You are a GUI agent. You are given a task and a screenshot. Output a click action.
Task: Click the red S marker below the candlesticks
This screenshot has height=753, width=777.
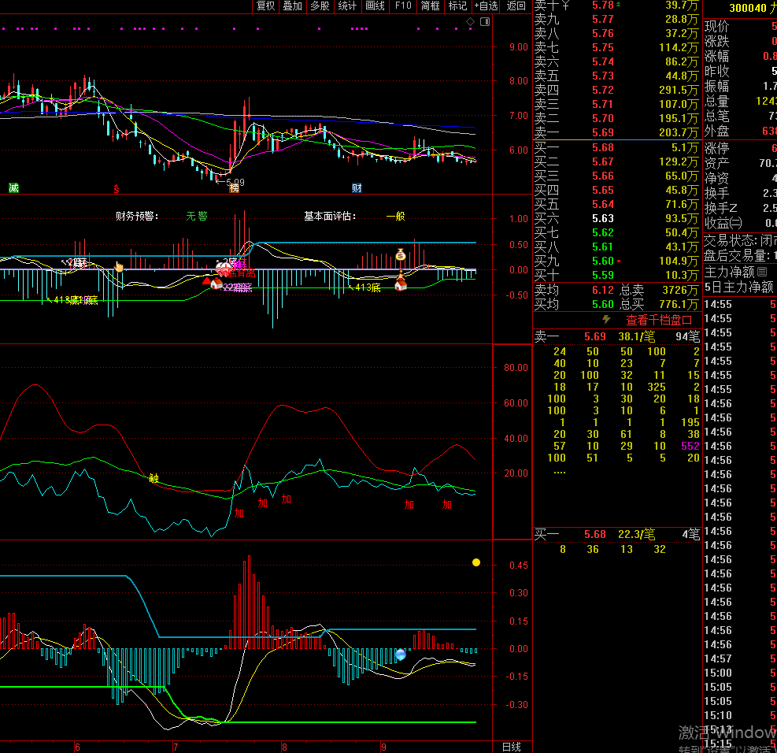point(117,189)
